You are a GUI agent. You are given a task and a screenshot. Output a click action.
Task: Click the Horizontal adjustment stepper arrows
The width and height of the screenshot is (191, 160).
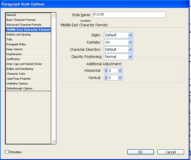click(x=106, y=71)
